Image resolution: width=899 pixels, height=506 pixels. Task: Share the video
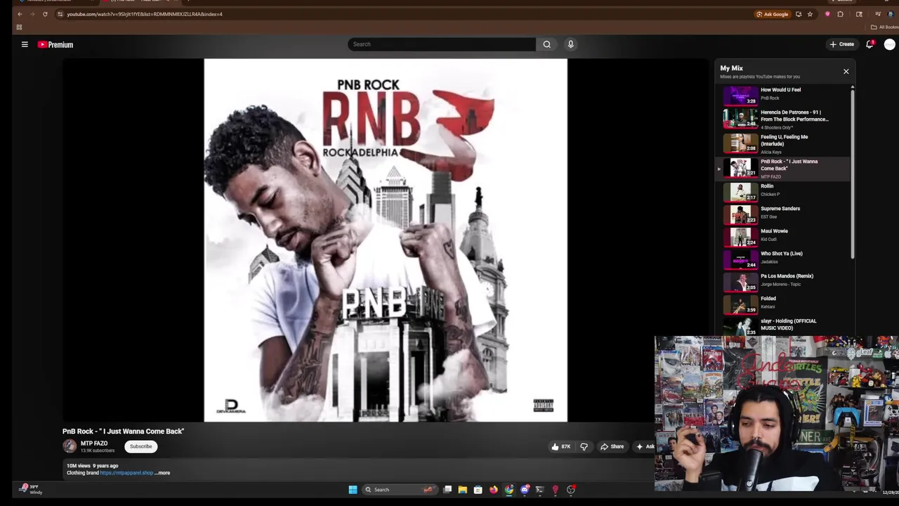[612, 446]
